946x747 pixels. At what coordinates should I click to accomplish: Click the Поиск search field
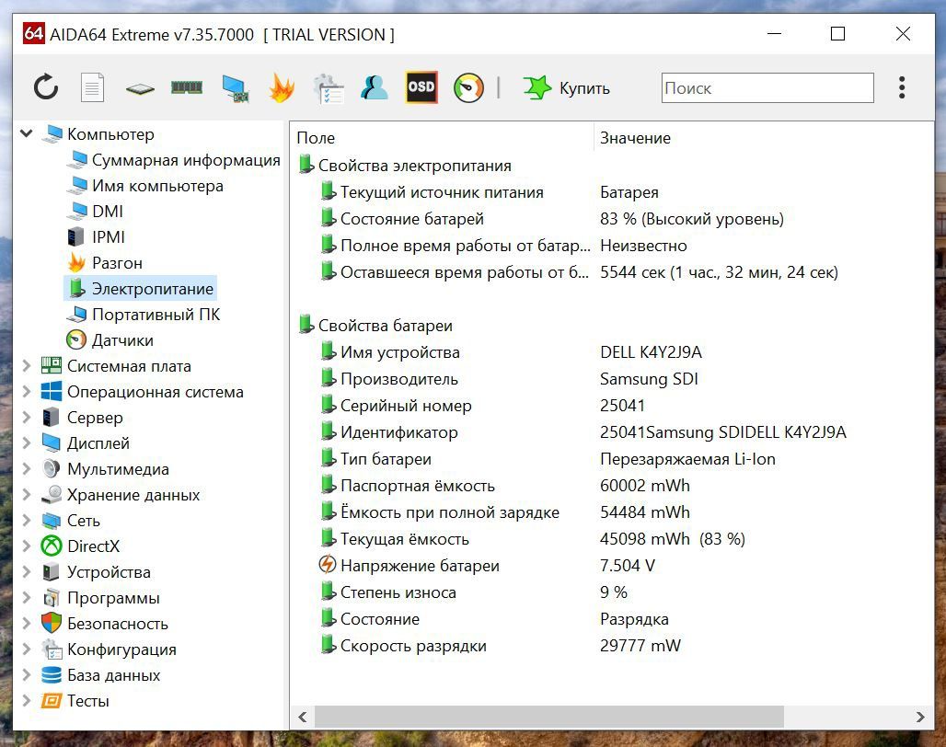tap(767, 88)
